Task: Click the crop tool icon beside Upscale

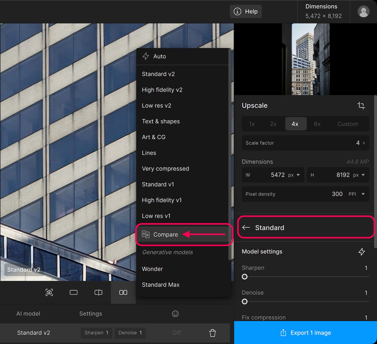Action: [x=361, y=105]
